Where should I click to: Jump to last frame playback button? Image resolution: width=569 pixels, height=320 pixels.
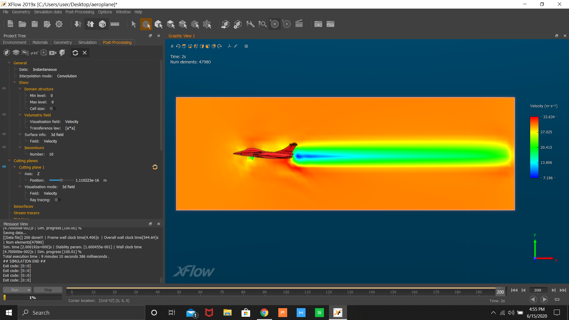click(x=563, y=290)
